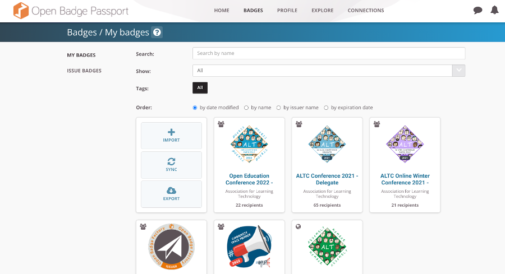
Task: Click the Export cloud download icon
Action: click(171, 191)
